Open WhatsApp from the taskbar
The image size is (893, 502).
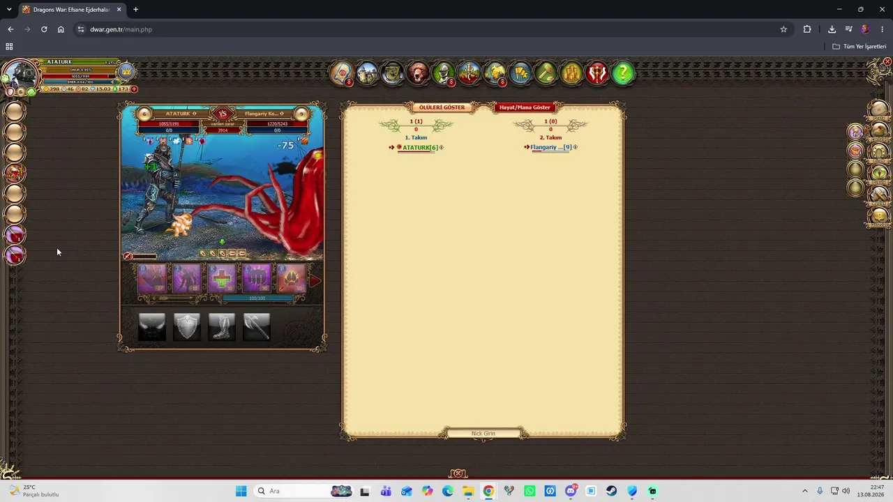[530, 491]
